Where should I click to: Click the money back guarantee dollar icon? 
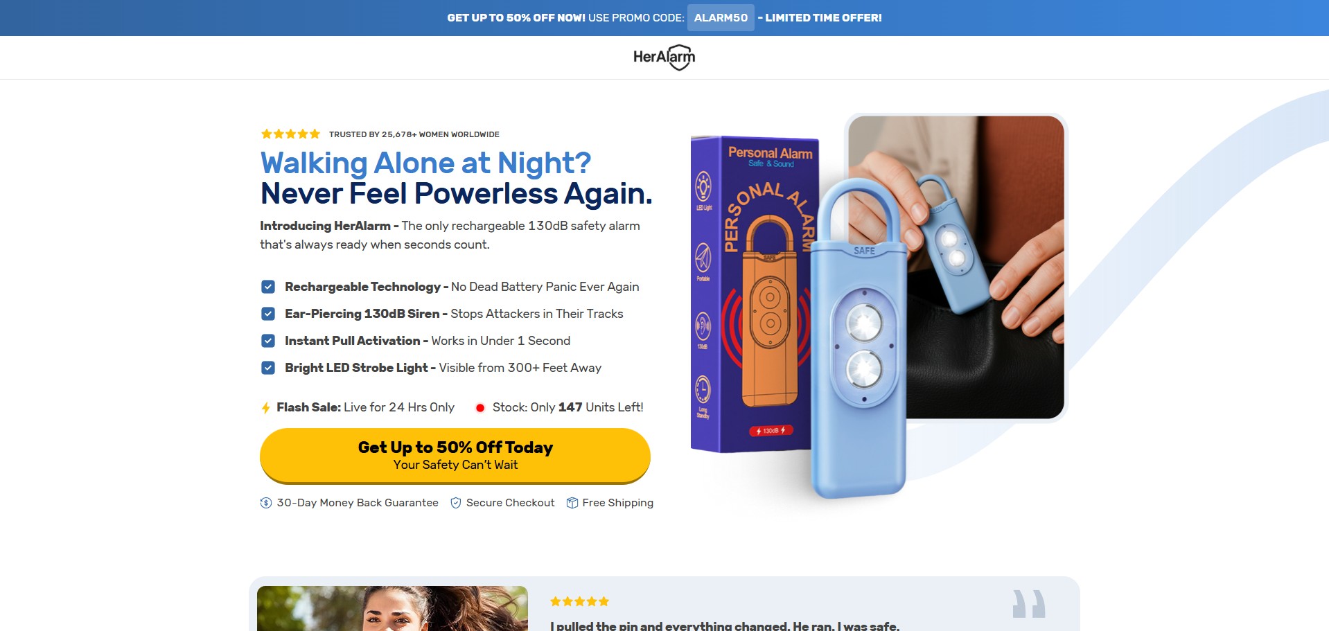[x=266, y=503]
